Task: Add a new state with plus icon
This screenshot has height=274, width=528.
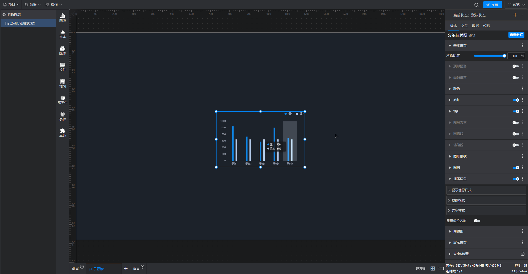Action: (515, 15)
